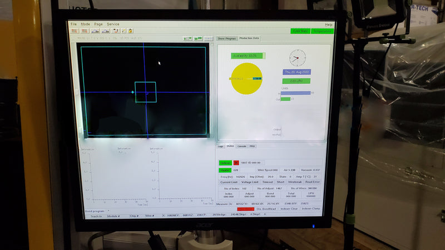445x250 pixels.
Task: Click the 0.00 UPH green label
Action: 296,81
